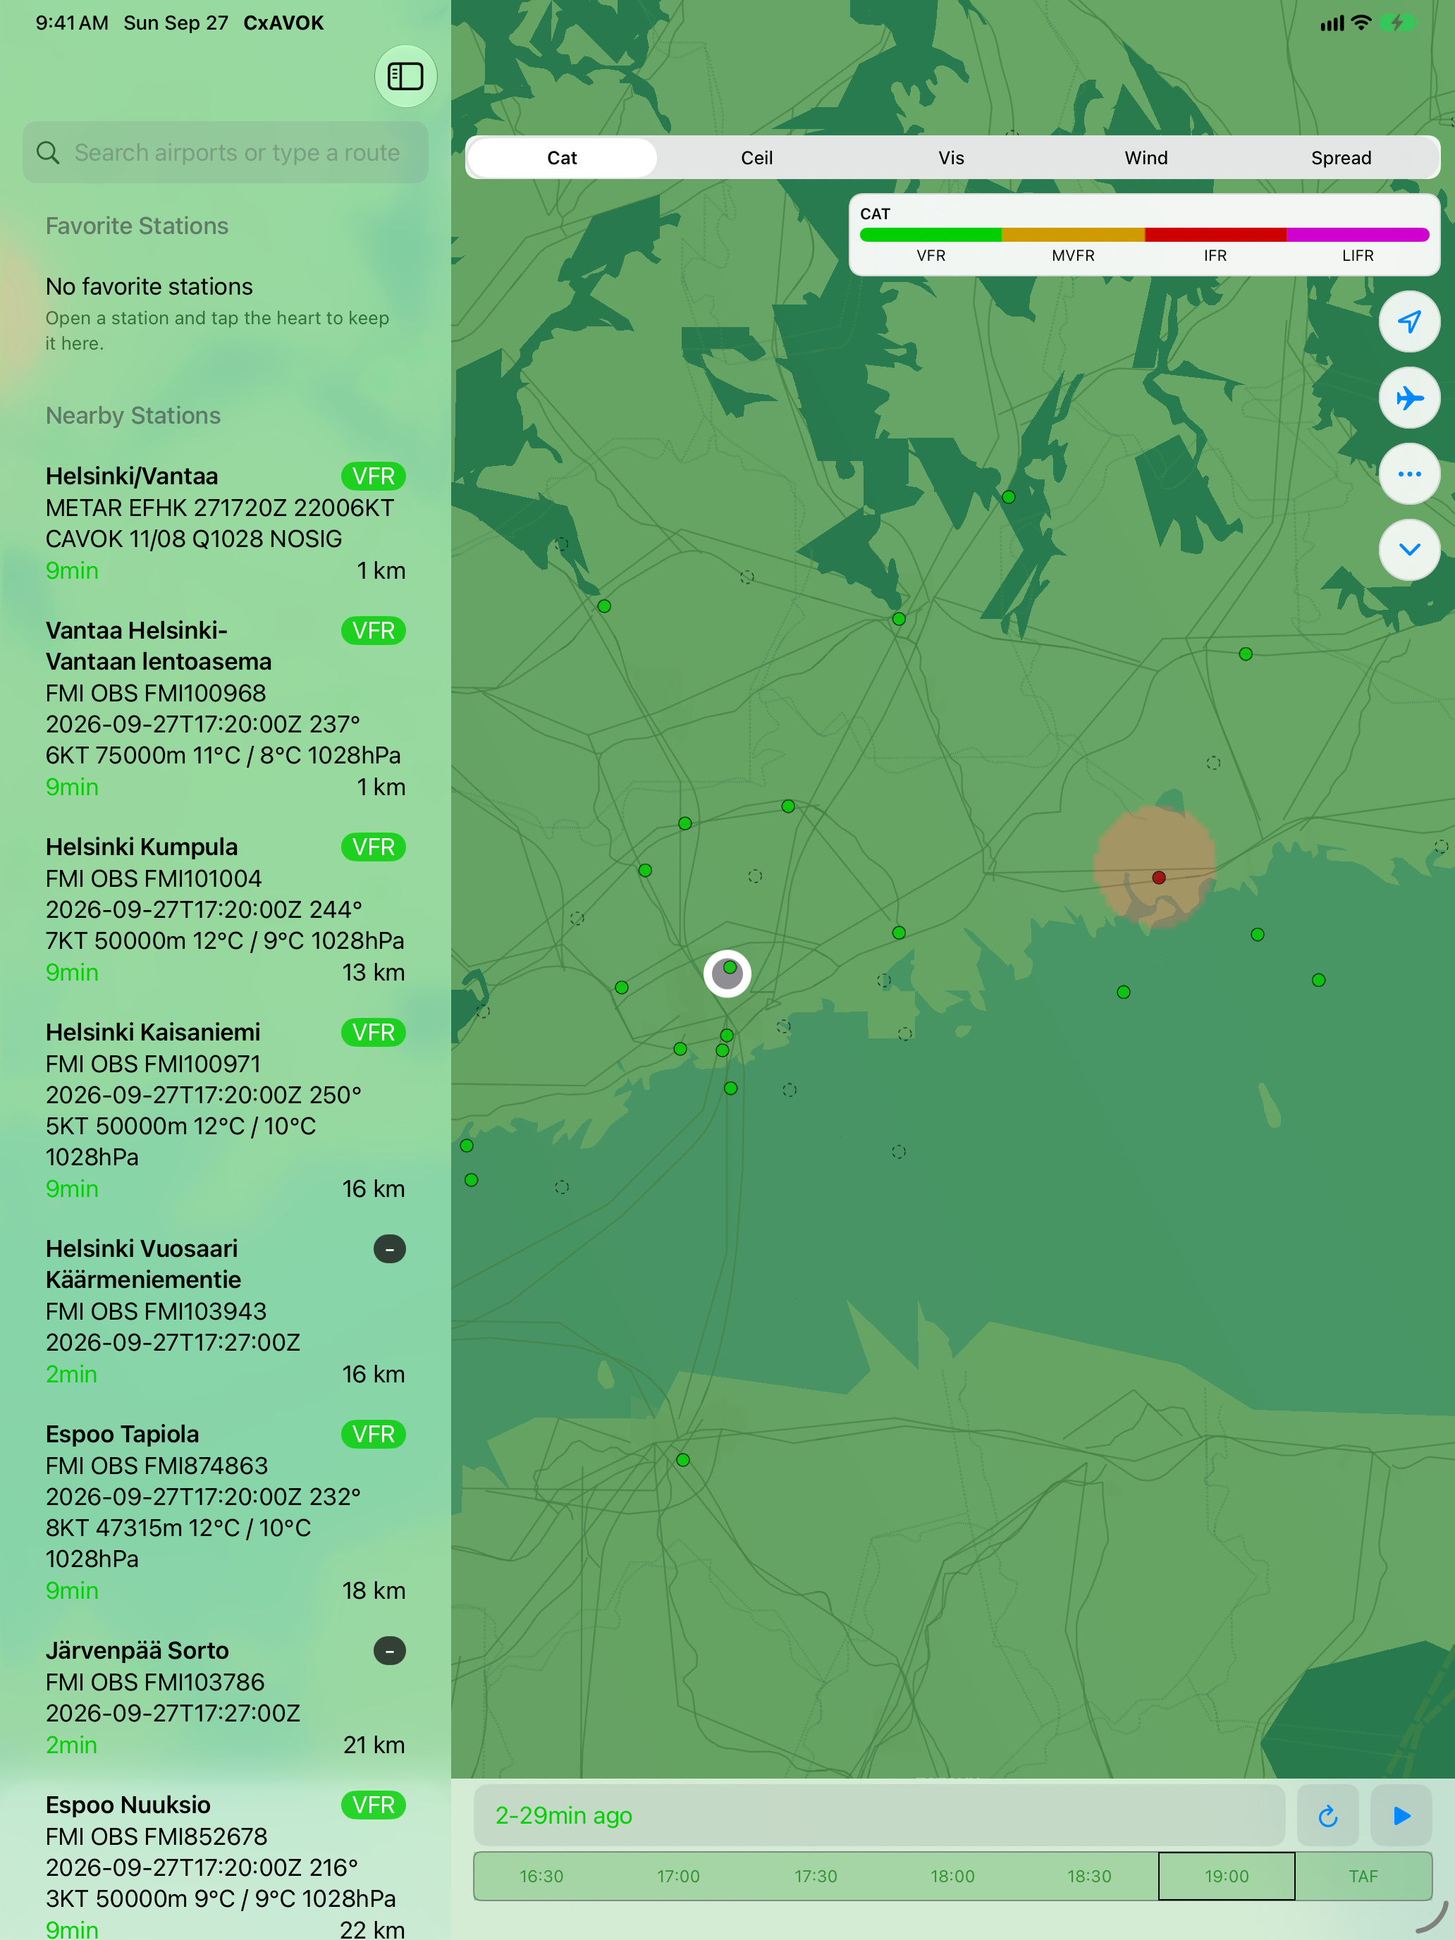Switch to the Wind layer tab
This screenshot has height=1940, width=1455.
1146,158
